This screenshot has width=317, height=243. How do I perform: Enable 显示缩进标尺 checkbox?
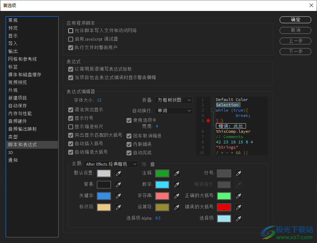[71, 127]
